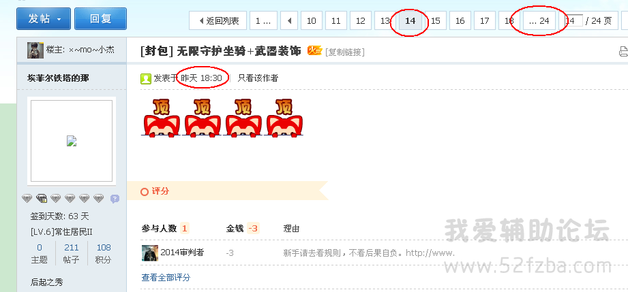Go to last page 24
This screenshot has height=292, width=628.
tap(539, 20)
